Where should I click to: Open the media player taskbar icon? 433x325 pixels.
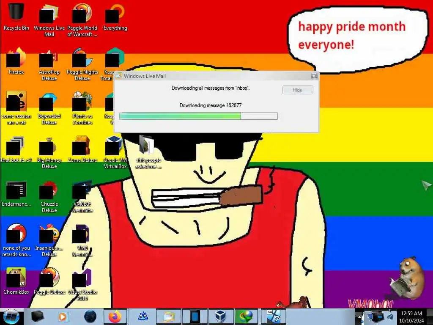point(63,317)
